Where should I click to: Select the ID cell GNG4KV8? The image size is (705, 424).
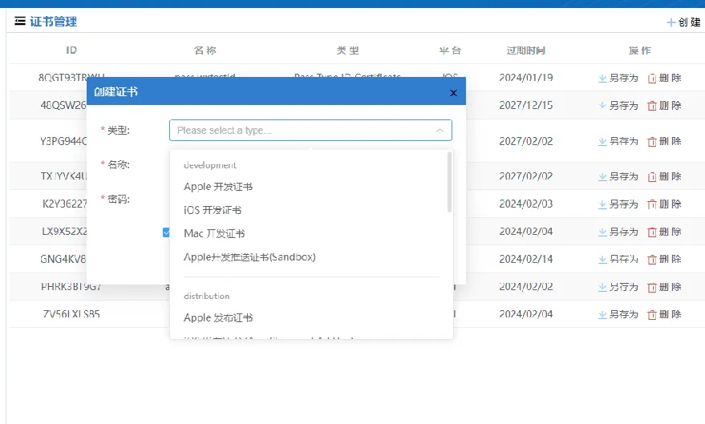coord(63,259)
